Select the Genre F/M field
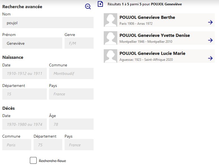 [x=79, y=43]
